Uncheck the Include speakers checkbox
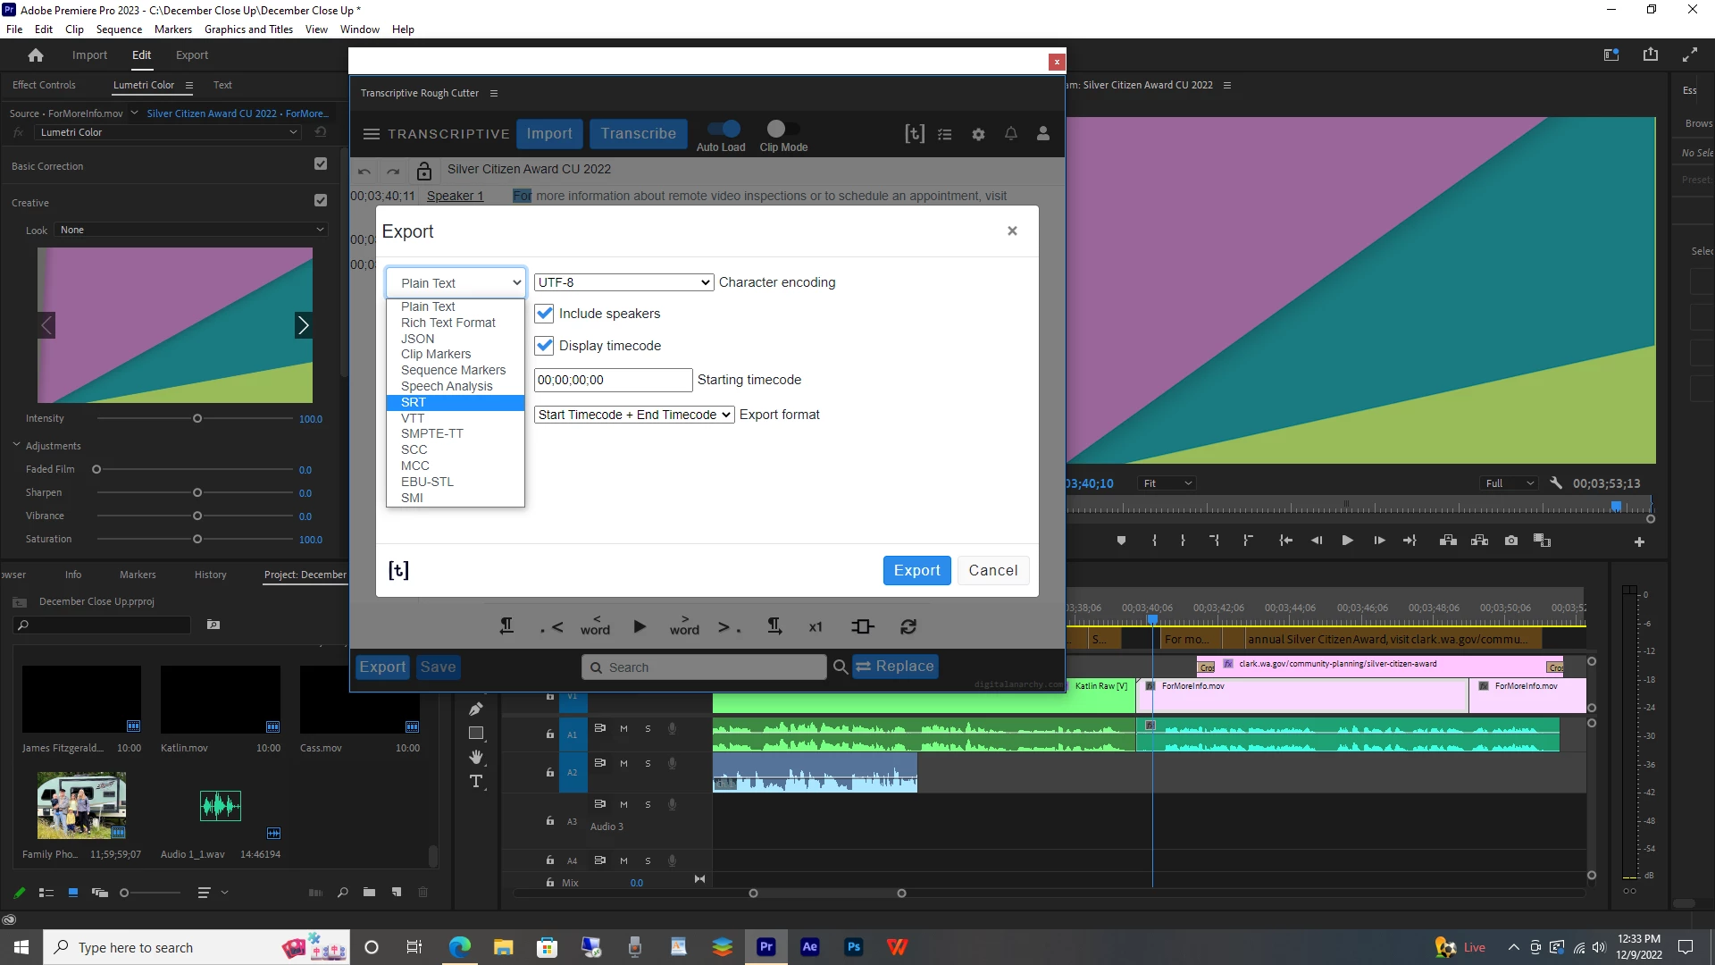The height and width of the screenshot is (965, 1715). point(544,314)
